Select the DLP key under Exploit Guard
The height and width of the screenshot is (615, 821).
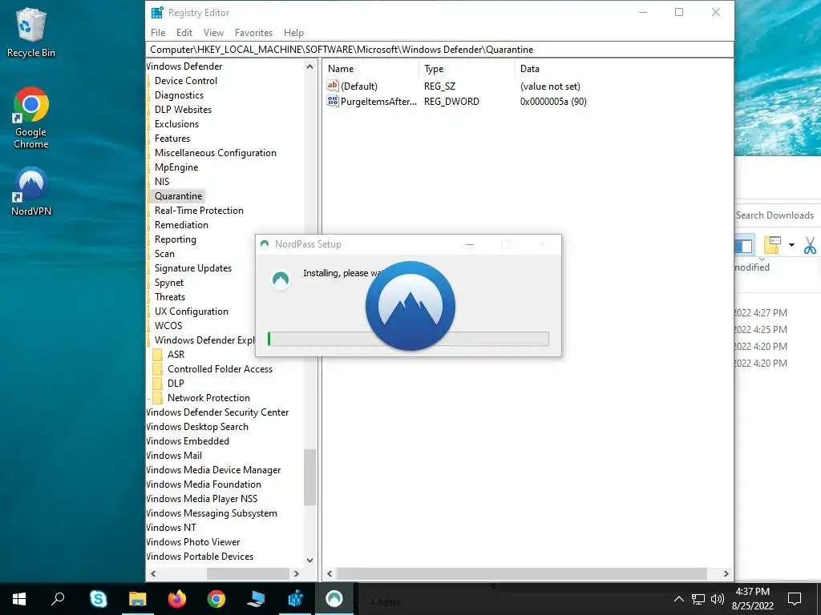pyautogui.click(x=176, y=384)
